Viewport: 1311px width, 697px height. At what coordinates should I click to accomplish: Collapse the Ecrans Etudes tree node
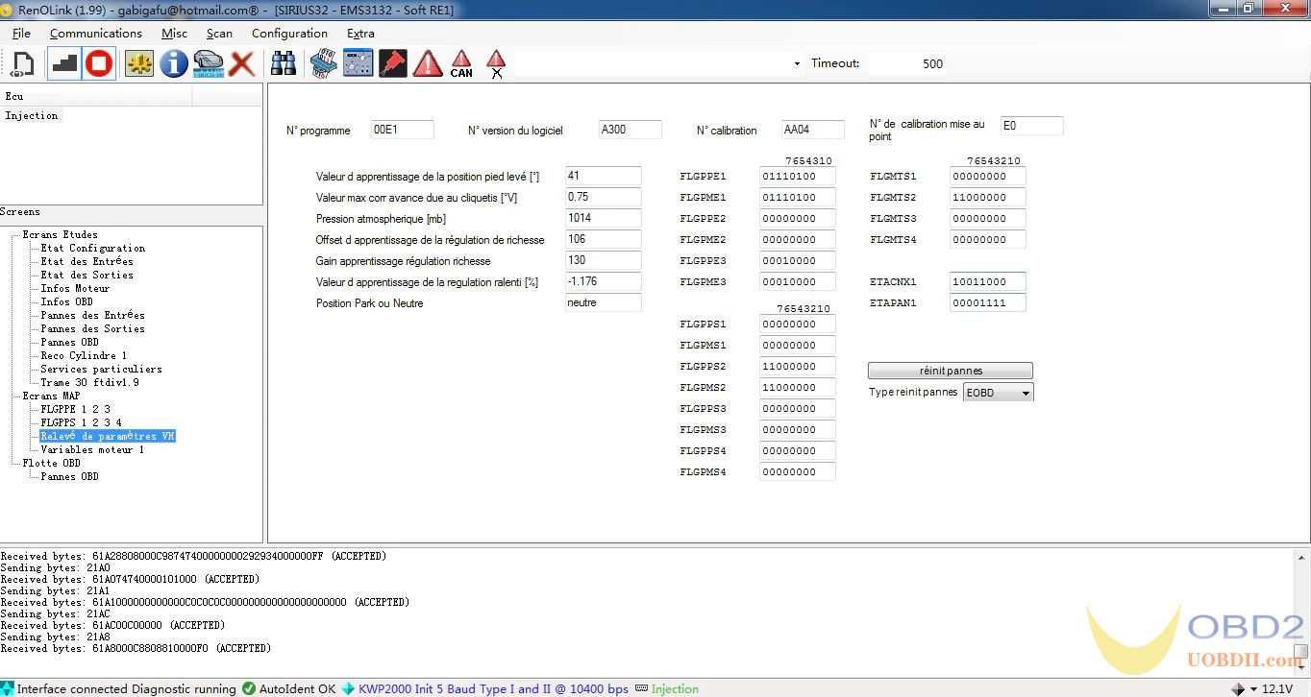pos(13,234)
